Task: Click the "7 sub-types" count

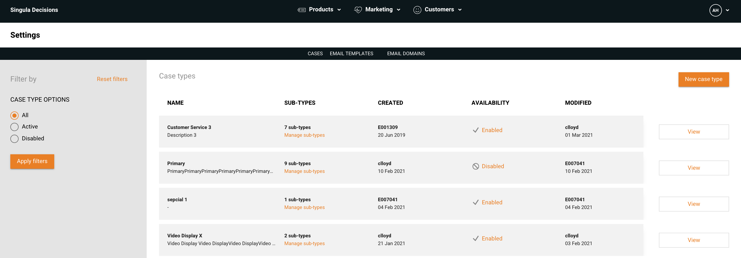Action: click(x=297, y=127)
